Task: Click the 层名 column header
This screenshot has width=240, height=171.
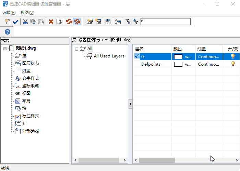Action: 139,49
